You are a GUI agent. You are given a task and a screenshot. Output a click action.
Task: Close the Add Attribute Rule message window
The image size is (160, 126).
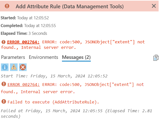click(154, 6)
